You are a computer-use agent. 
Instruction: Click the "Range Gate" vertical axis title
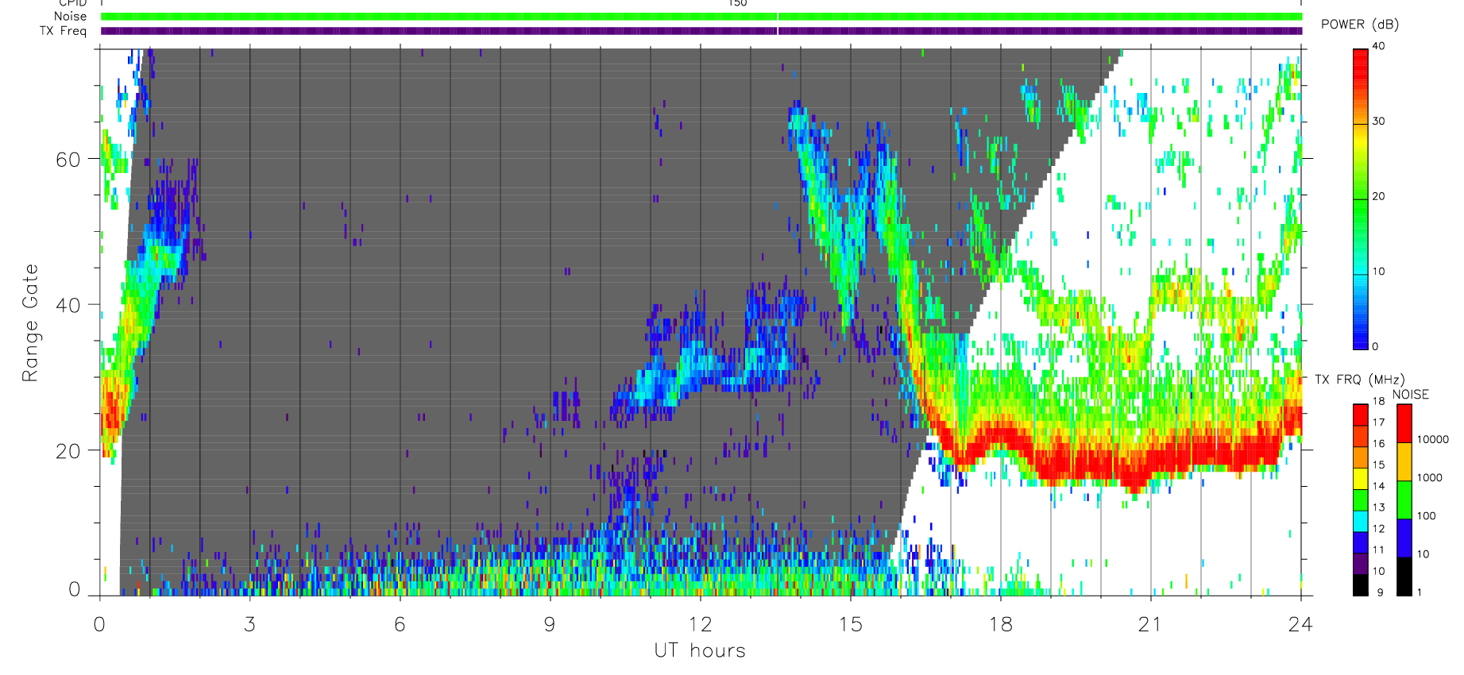[29, 323]
